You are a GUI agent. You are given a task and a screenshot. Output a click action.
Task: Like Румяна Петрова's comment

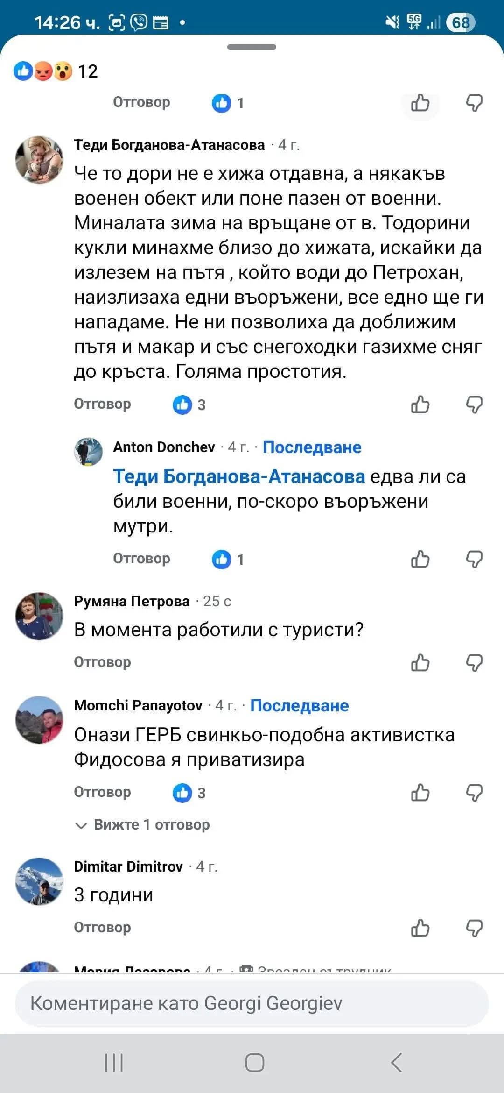(420, 663)
